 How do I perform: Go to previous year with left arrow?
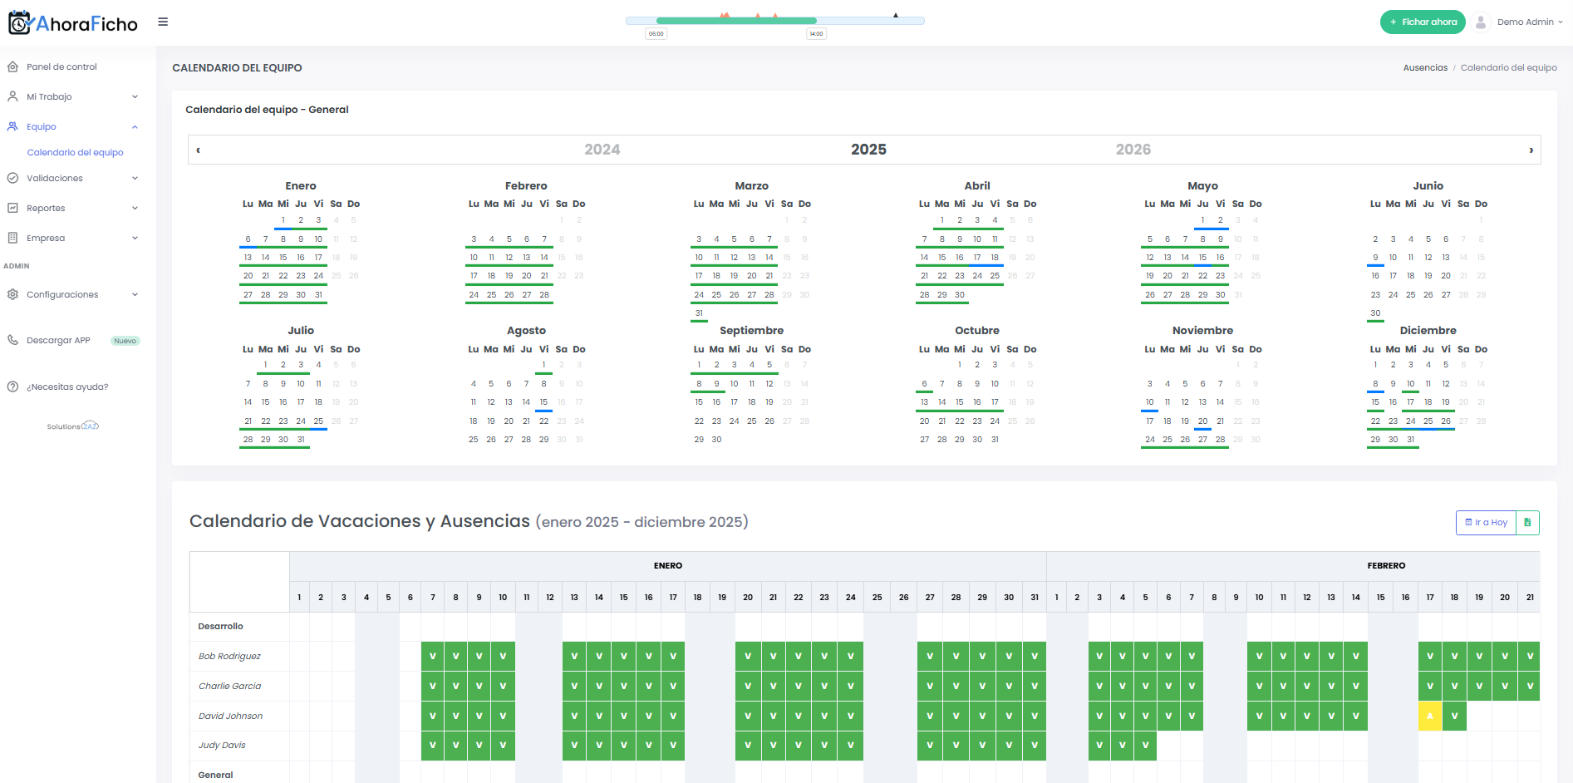pyautogui.click(x=198, y=150)
